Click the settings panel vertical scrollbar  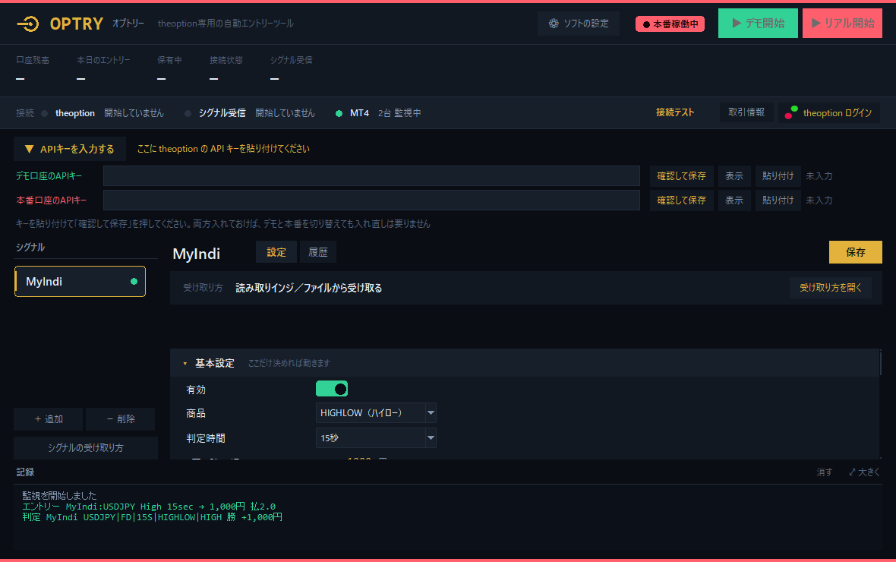(881, 364)
